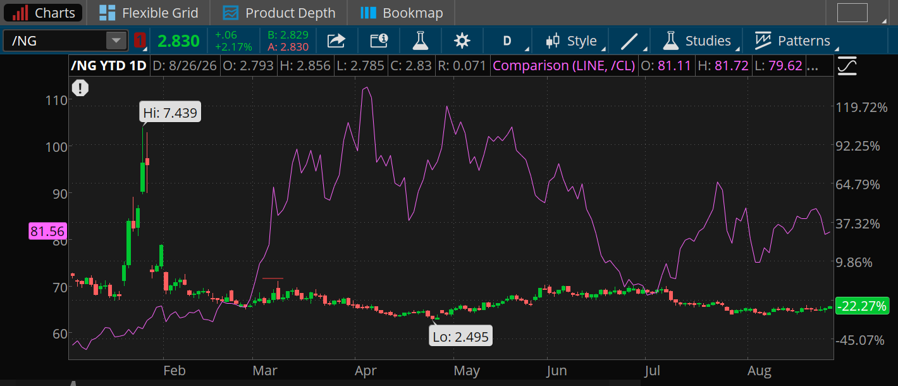Open the instrument info card icon
Image resolution: width=898 pixels, height=386 pixels.
click(379, 41)
